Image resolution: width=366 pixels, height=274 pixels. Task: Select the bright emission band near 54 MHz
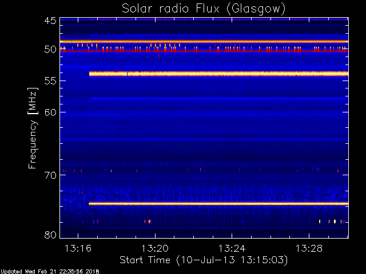(x=229, y=74)
